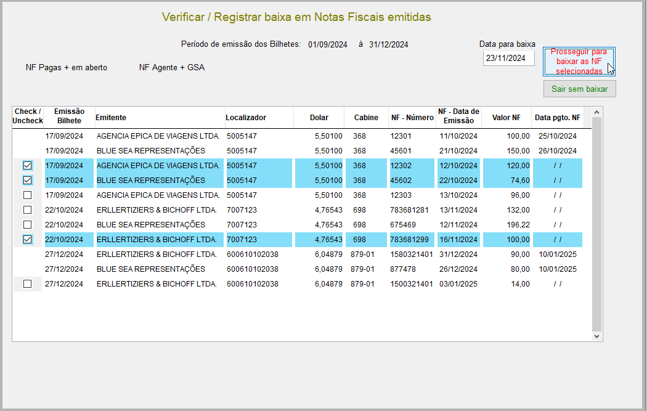Uncheck the selected BLUE SEA row with NF 45602
The height and width of the screenshot is (411, 647).
click(x=28, y=180)
